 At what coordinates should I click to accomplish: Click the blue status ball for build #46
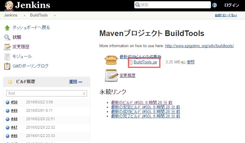[x=8, y=136]
